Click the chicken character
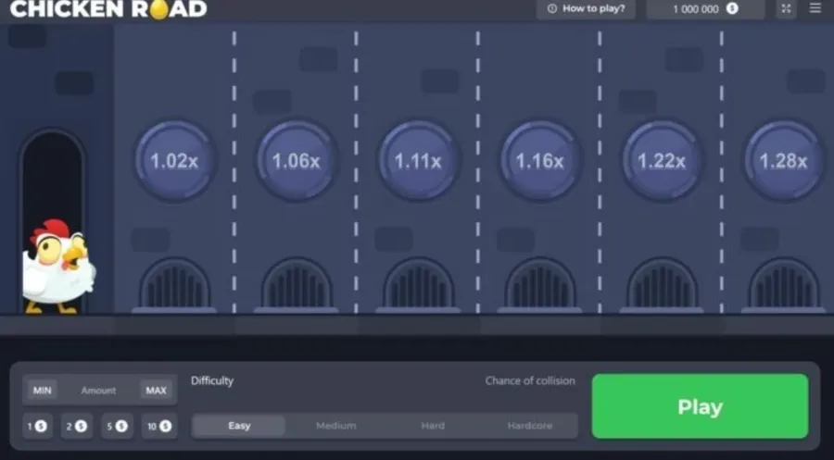This screenshot has width=834, height=460. (x=57, y=267)
